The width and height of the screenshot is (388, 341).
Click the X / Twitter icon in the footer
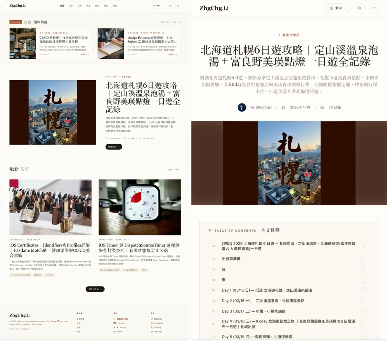[x=115, y=327]
